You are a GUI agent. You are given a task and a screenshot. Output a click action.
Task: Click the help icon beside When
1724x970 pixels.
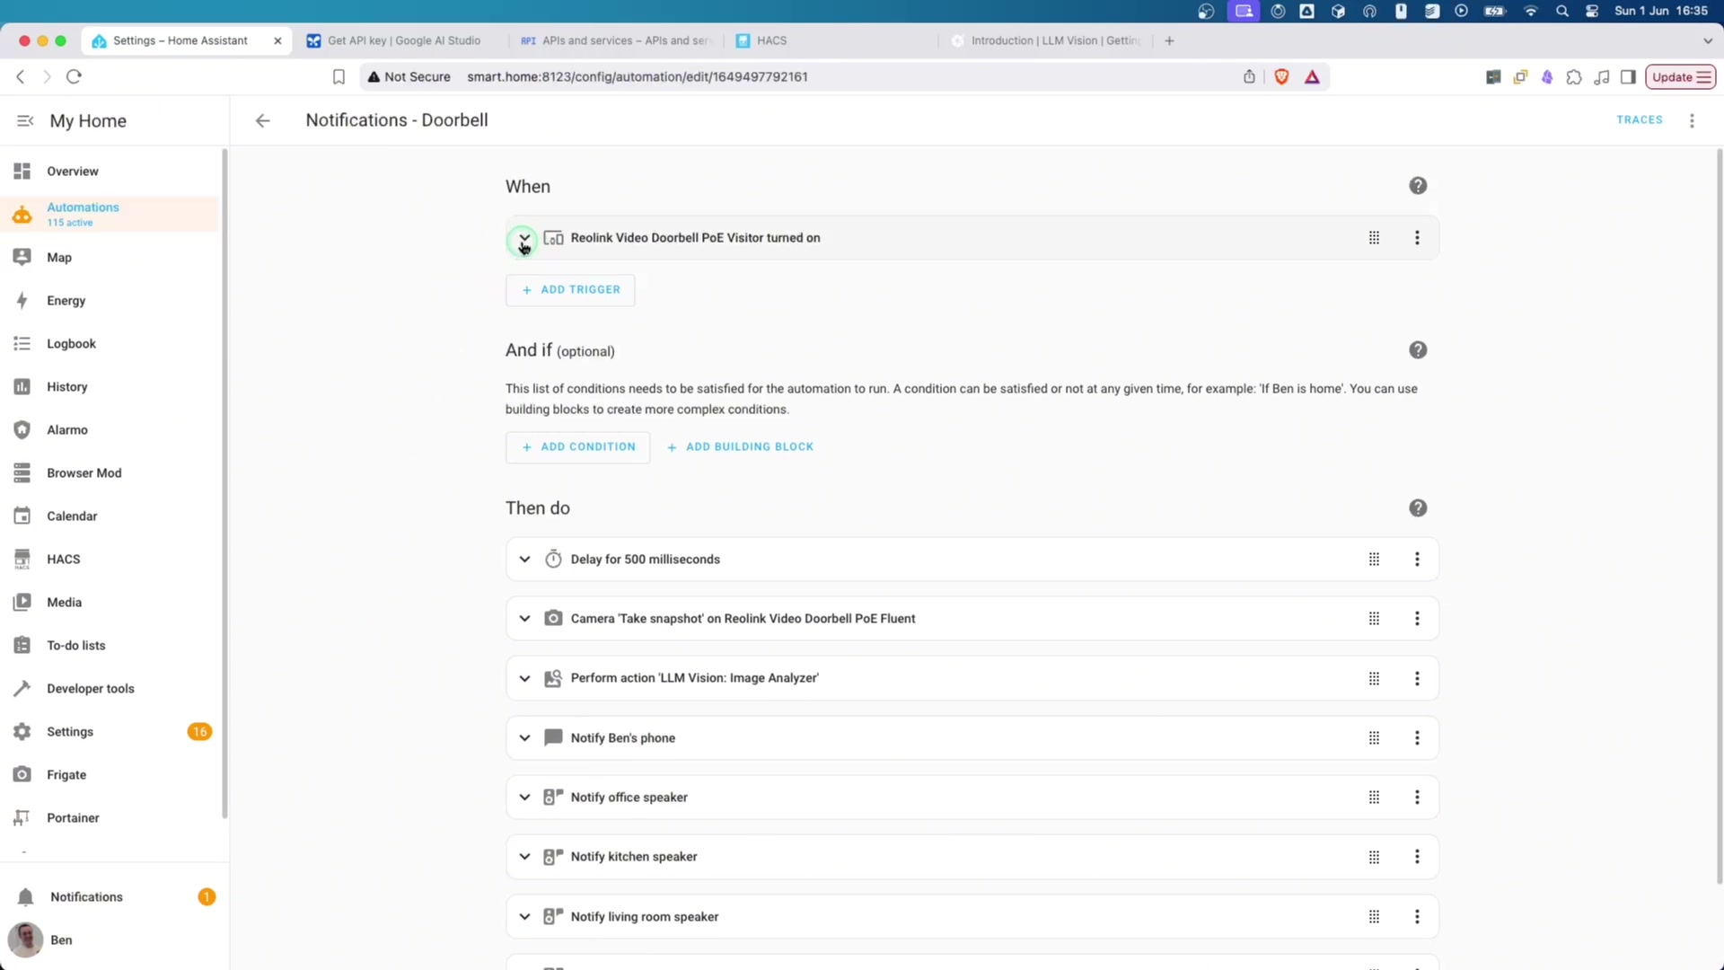[x=1418, y=186]
